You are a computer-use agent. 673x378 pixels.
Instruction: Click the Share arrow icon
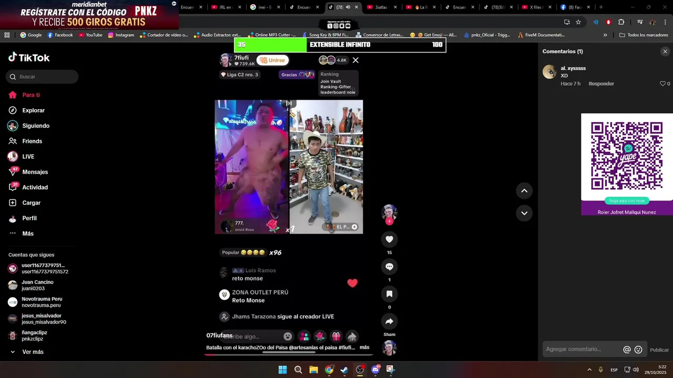389,321
